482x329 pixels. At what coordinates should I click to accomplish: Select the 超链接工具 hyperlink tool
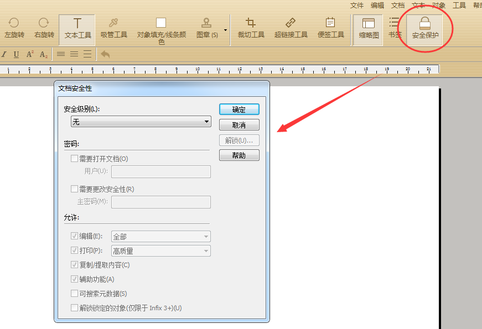point(291,28)
